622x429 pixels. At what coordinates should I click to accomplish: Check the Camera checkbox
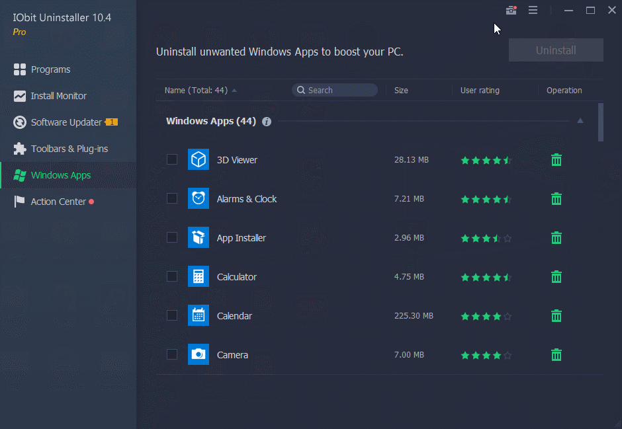coord(172,354)
